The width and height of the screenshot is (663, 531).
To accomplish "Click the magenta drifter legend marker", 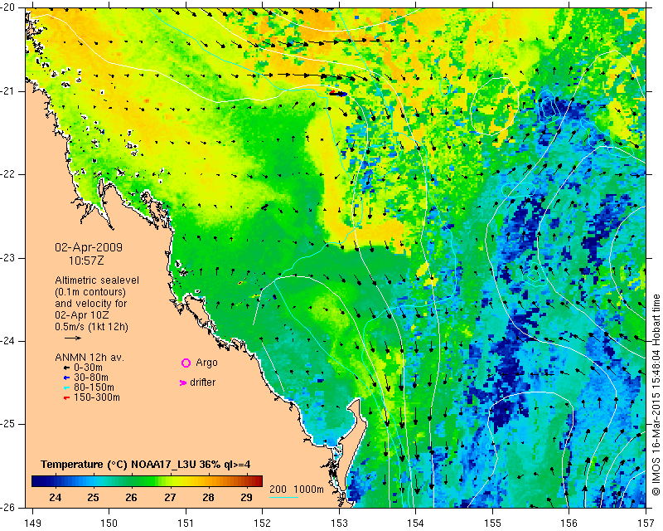I will [182, 382].
